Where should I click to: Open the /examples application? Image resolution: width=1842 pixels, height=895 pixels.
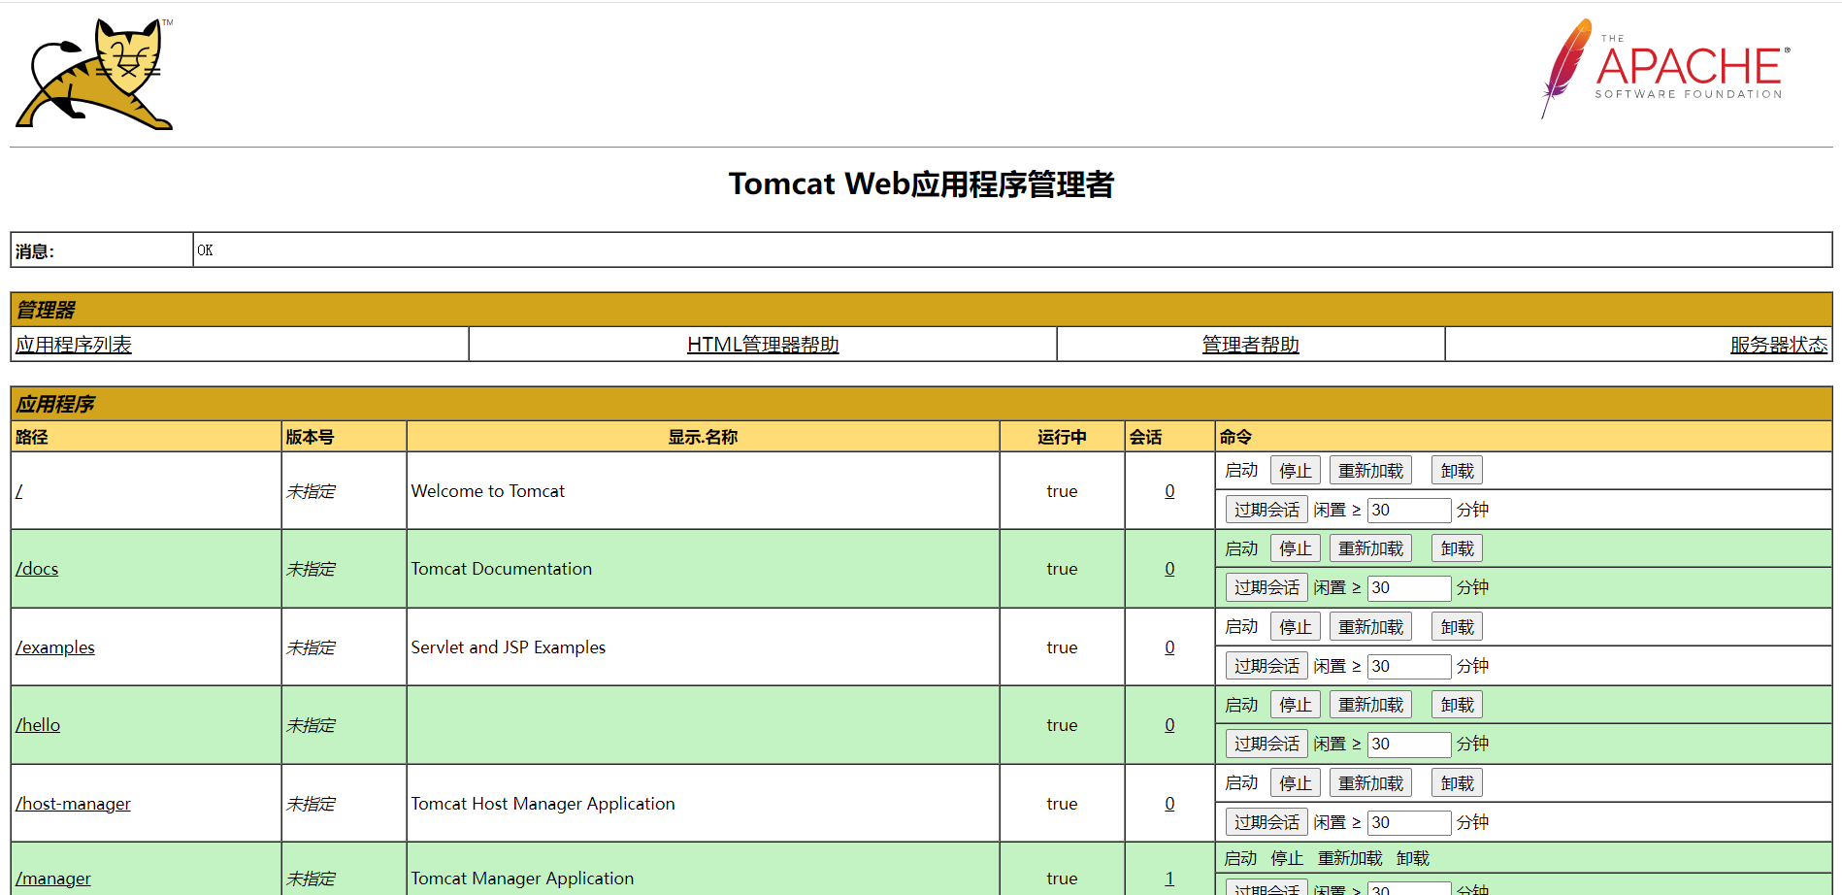click(54, 646)
